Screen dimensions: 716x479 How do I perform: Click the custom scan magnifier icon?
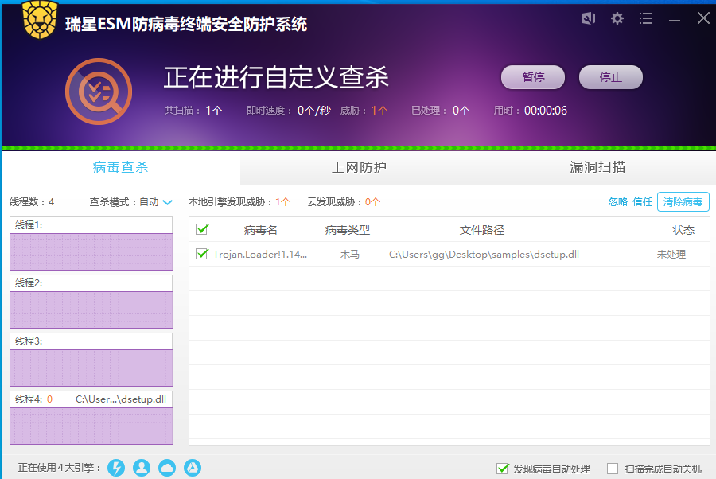[99, 92]
